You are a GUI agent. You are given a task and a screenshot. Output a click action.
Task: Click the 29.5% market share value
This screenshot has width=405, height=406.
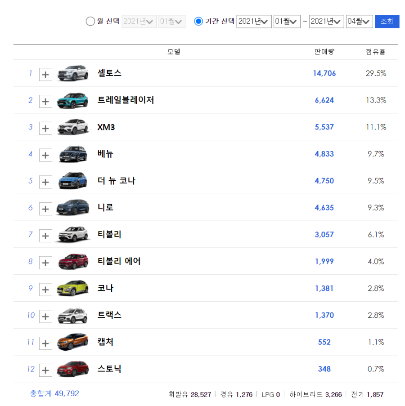point(376,74)
